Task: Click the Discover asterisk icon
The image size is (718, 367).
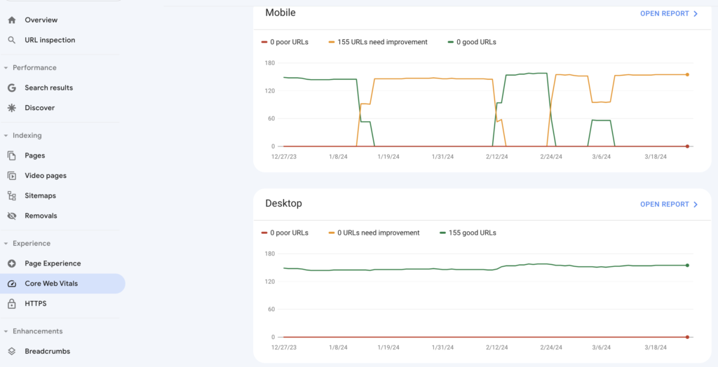Action: (x=12, y=108)
